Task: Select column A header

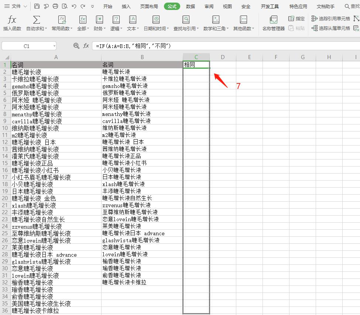Action: pos(56,57)
